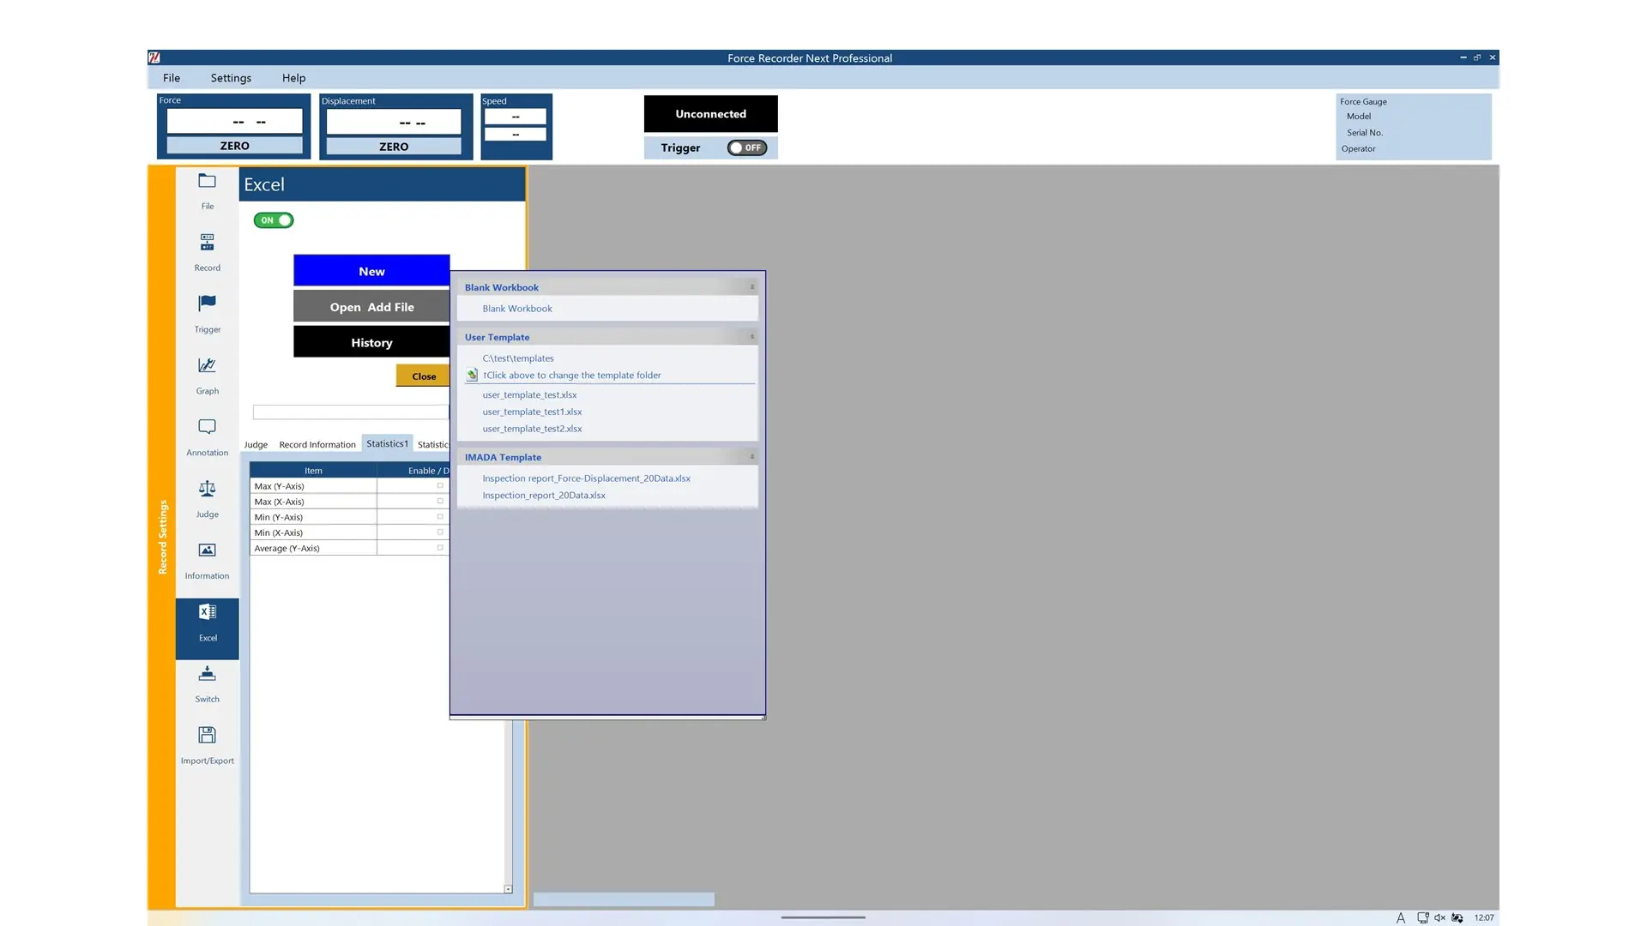The height and width of the screenshot is (926, 1647).
Task: Switch the Trigger toggle on
Action: pos(746,147)
